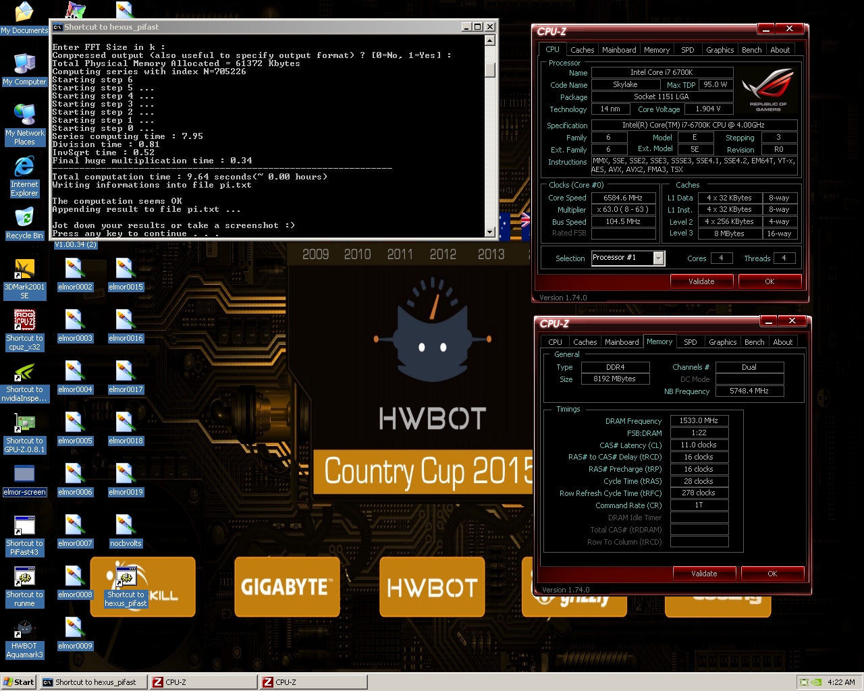Click Validate in bottom CPU-Z window
Viewport: 864px width, 691px height.
point(705,574)
